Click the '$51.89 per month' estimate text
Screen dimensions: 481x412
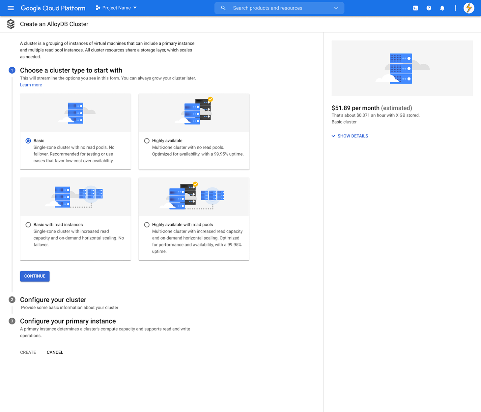coord(355,108)
